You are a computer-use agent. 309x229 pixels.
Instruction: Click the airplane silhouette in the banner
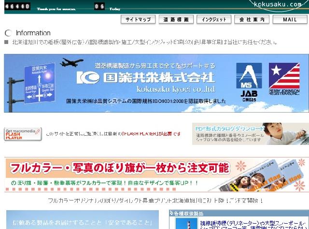(71, 62)
